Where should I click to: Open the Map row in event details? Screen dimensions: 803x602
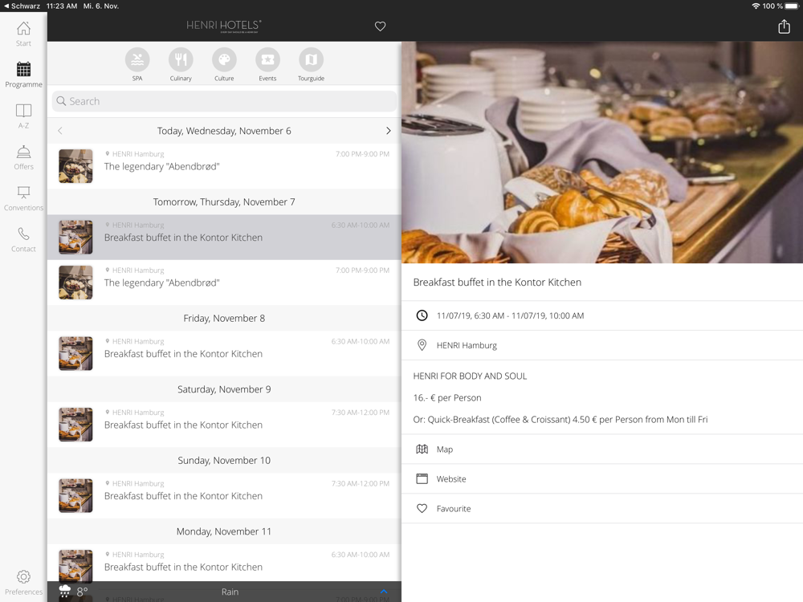(x=602, y=449)
